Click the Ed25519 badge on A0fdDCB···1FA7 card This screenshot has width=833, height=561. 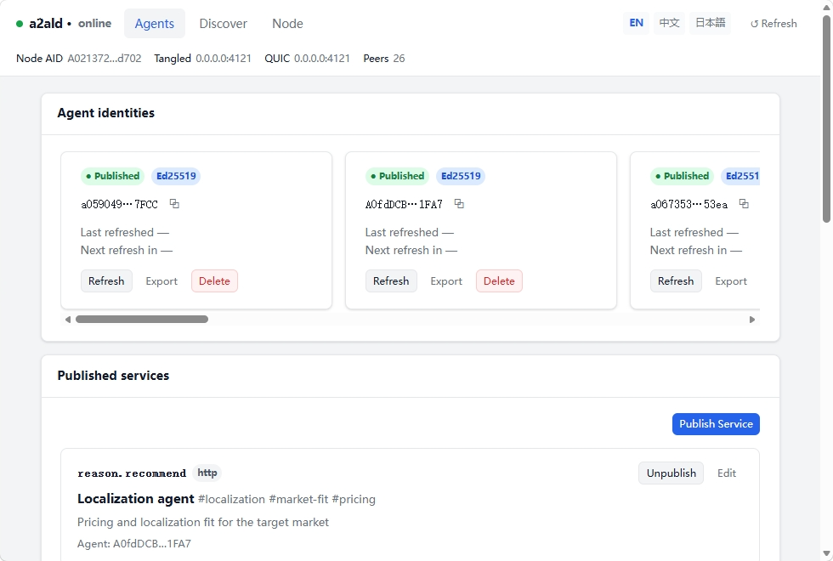tap(461, 176)
